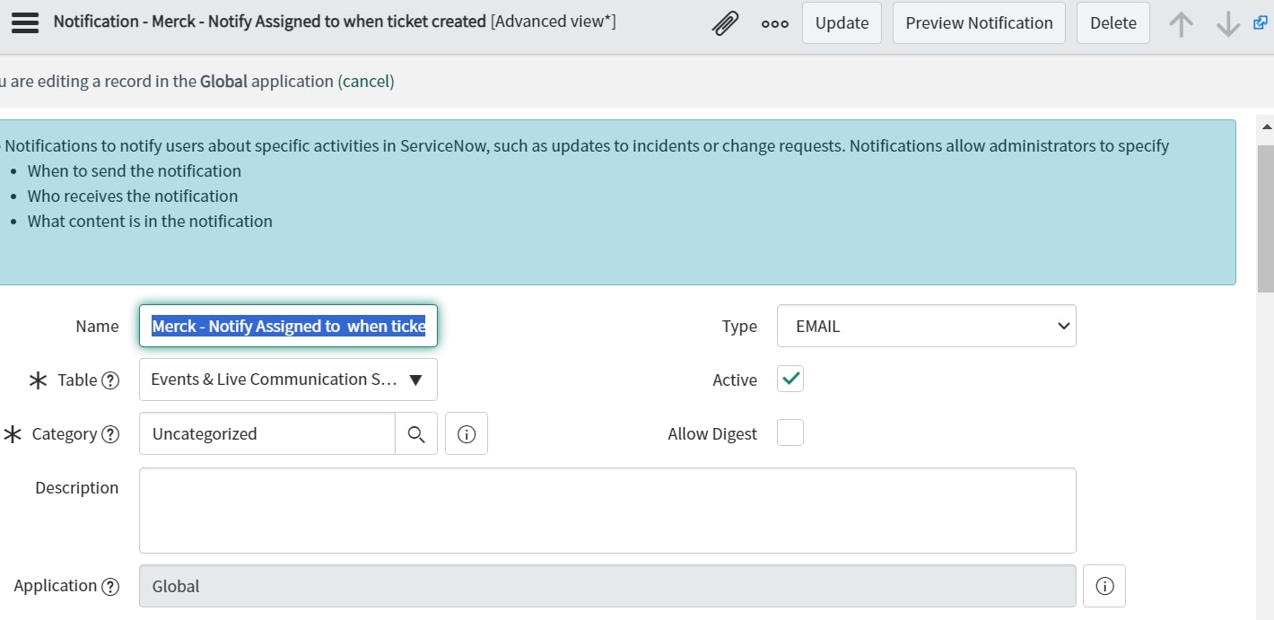
Task: Click 'What content is in the notification' text
Action: (150, 222)
